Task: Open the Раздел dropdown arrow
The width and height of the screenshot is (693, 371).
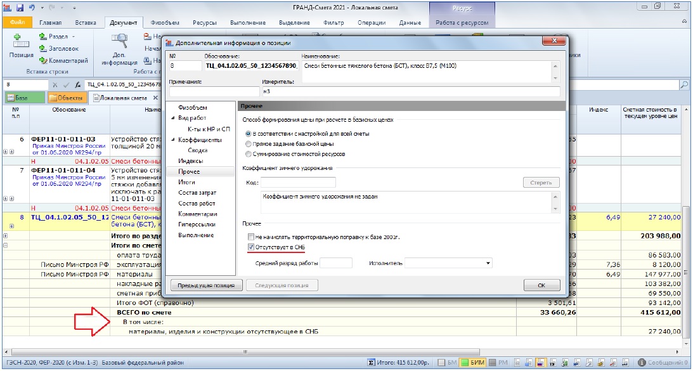Action: tap(74, 36)
